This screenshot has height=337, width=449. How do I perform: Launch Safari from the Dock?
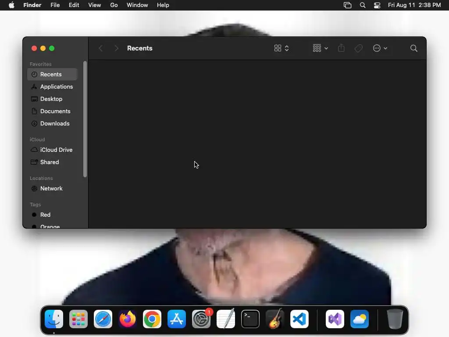coord(103,319)
